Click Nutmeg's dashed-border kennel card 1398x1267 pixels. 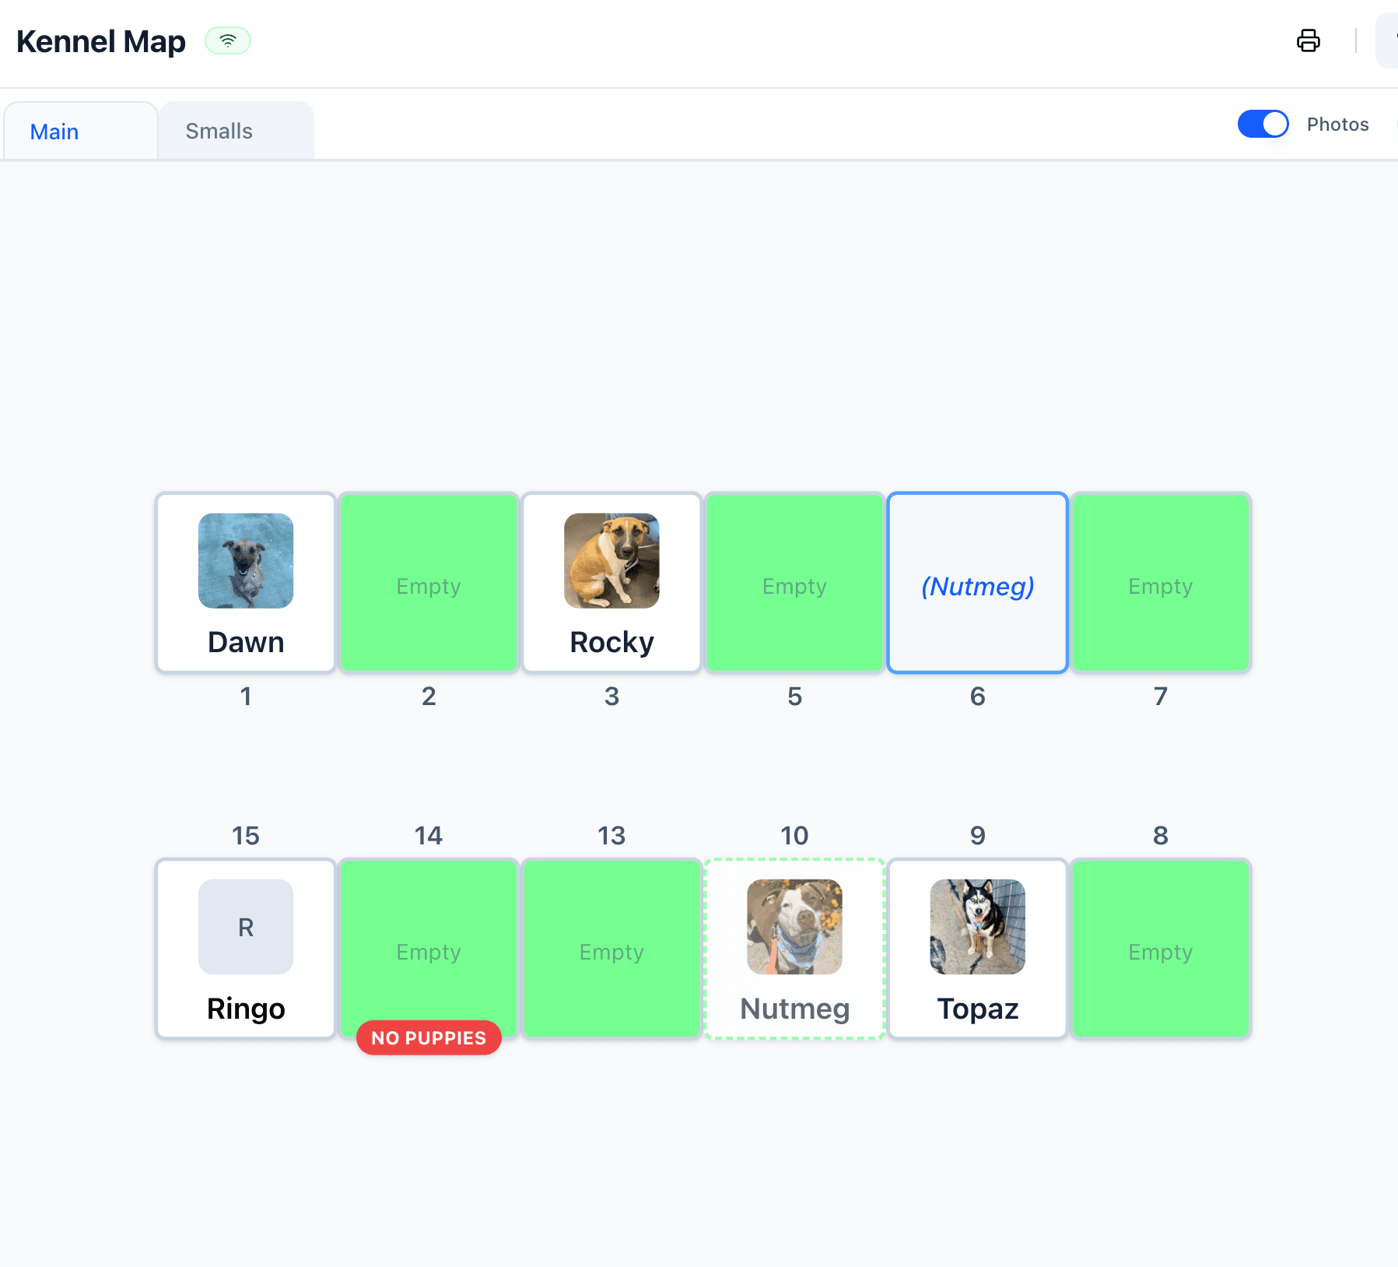[x=794, y=949]
